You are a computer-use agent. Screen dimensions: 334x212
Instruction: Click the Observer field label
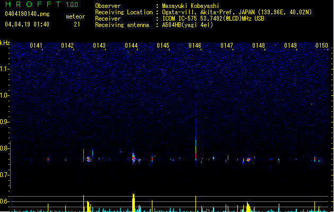point(108,6)
